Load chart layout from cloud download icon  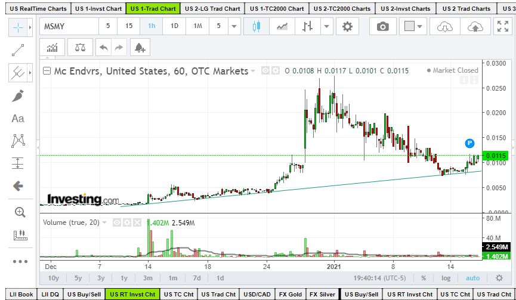pyautogui.click(x=444, y=26)
